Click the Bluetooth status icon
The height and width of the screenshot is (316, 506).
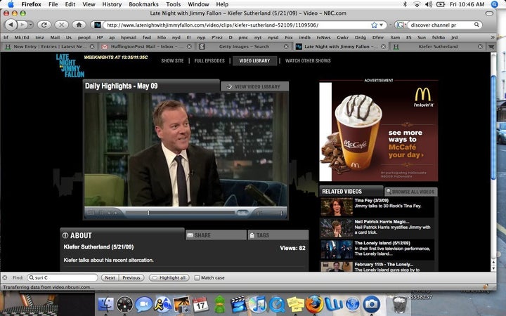point(406,4)
